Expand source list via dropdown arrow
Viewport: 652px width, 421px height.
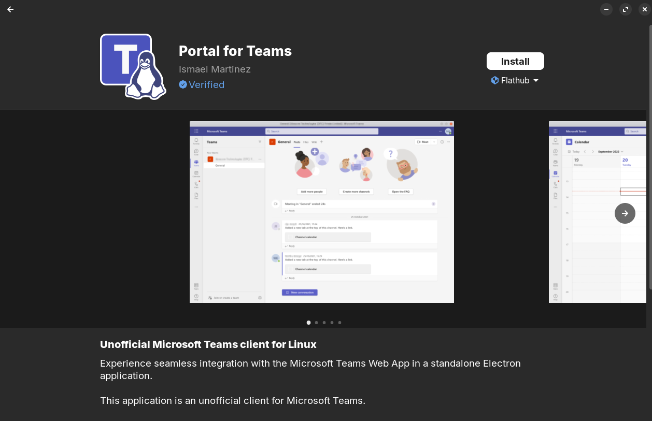536,81
